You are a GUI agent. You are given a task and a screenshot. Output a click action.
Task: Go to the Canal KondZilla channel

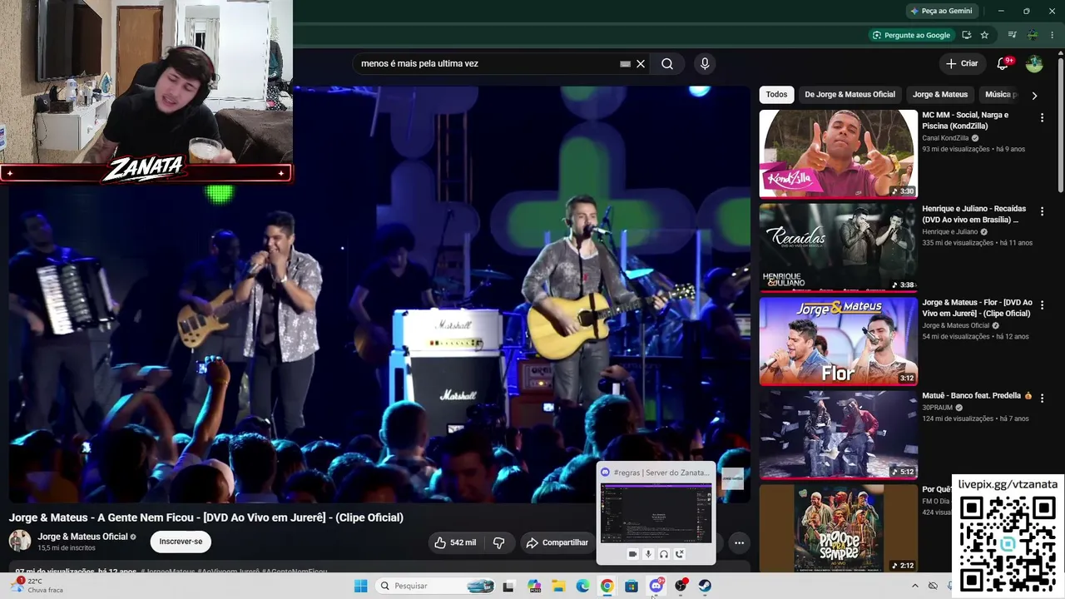[945, 138]
